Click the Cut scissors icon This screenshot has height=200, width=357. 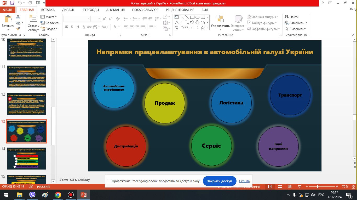point(18,17)
